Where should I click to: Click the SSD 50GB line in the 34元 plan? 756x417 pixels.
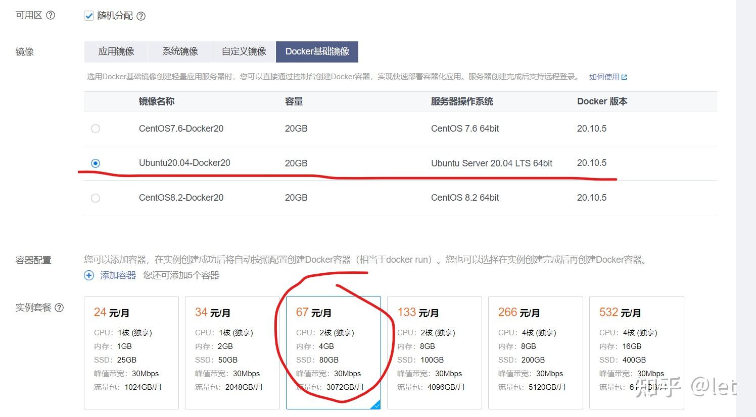click(216, 360)
